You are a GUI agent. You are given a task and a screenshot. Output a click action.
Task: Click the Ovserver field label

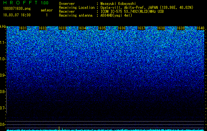[67, 4]
